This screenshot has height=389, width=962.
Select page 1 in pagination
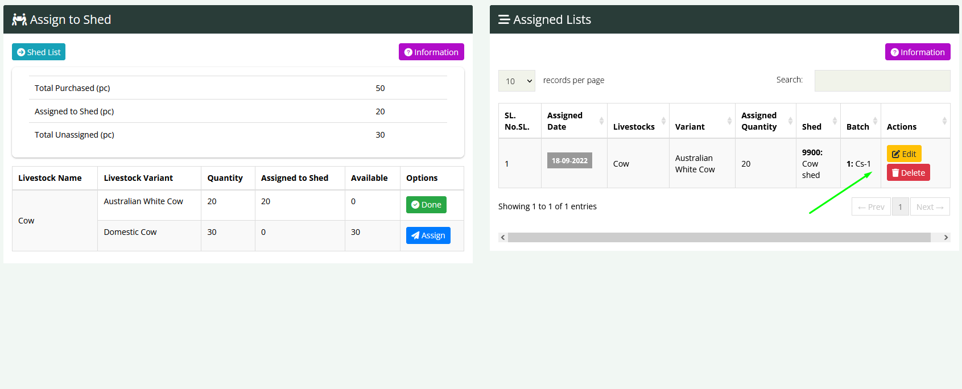click(x=900, y=207)
